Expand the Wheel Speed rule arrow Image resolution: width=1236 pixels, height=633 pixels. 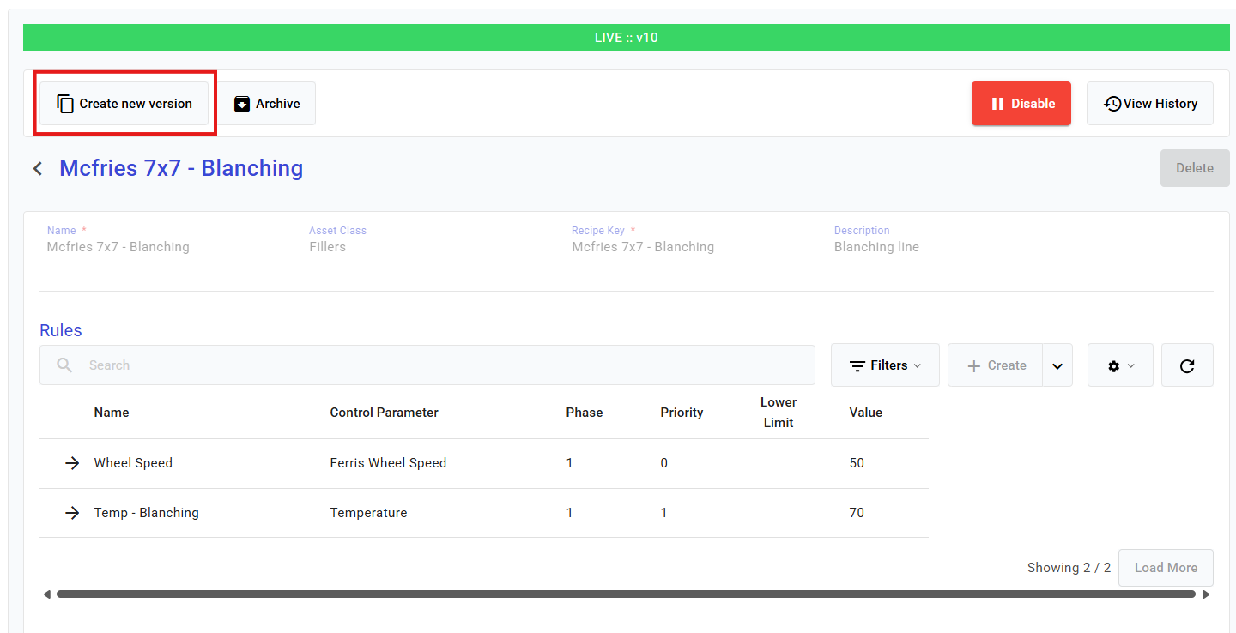pyautogui.click(x=72, y=463)
